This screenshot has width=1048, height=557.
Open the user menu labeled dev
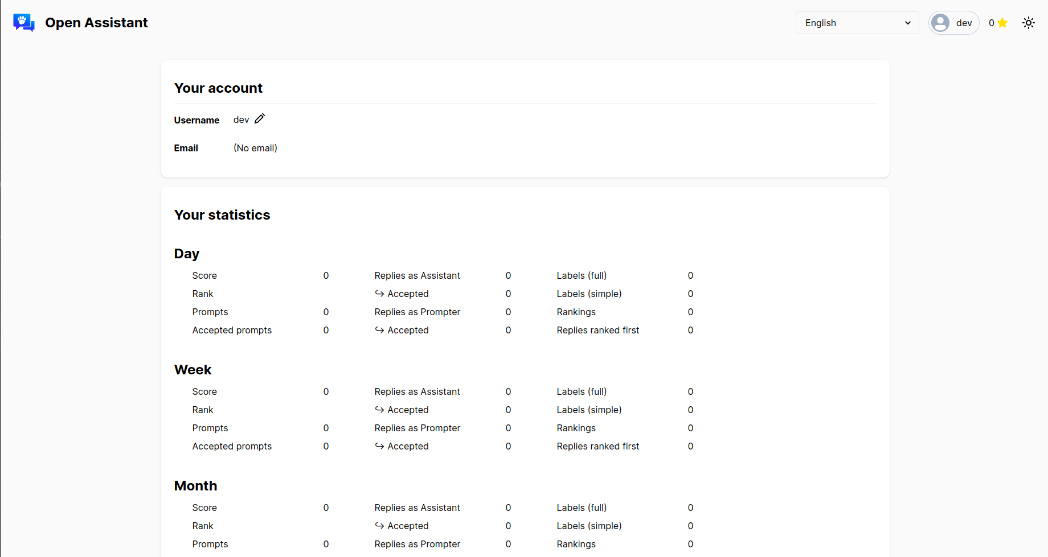click(954, 23)
